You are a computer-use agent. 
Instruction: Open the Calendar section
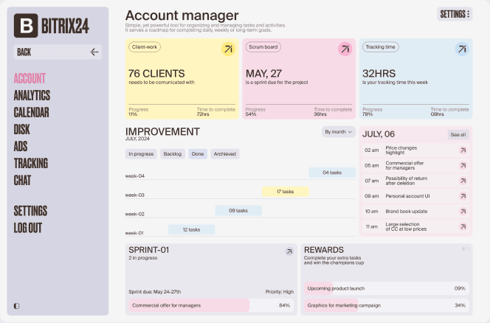[31, 112]
